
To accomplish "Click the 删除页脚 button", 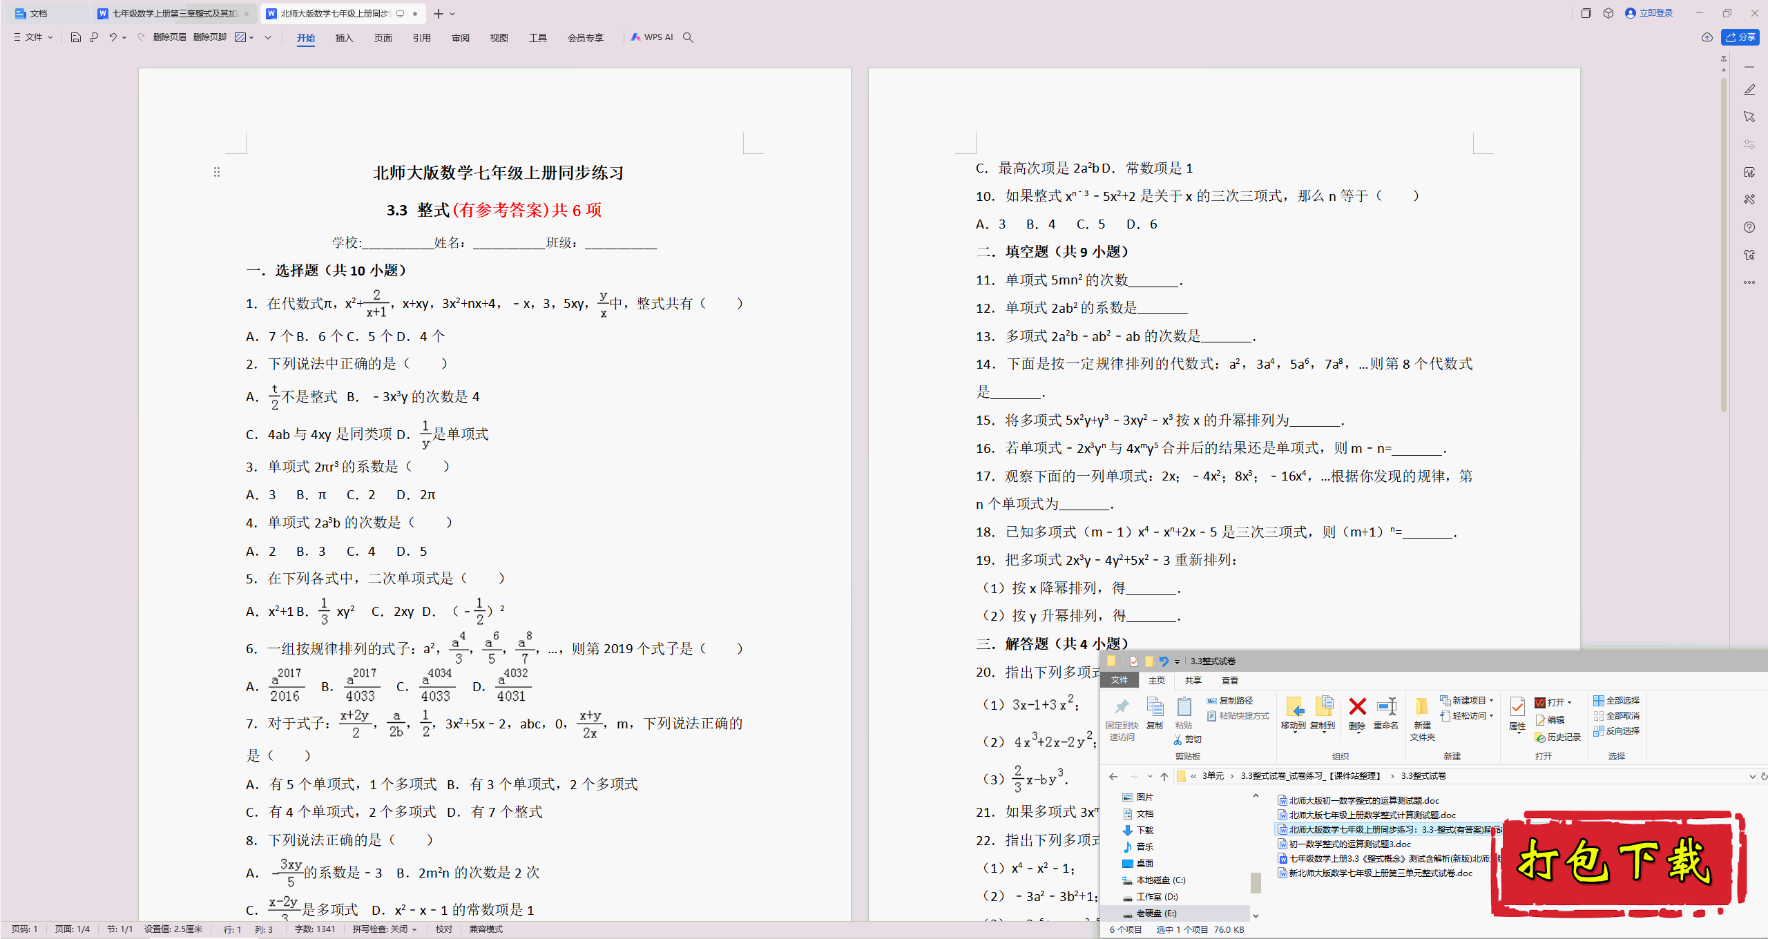I will point(210,37).
